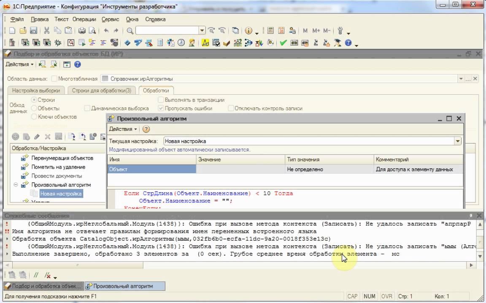Select Пометить на удаление in the list
486x303 pixels.
click(58, 167)
